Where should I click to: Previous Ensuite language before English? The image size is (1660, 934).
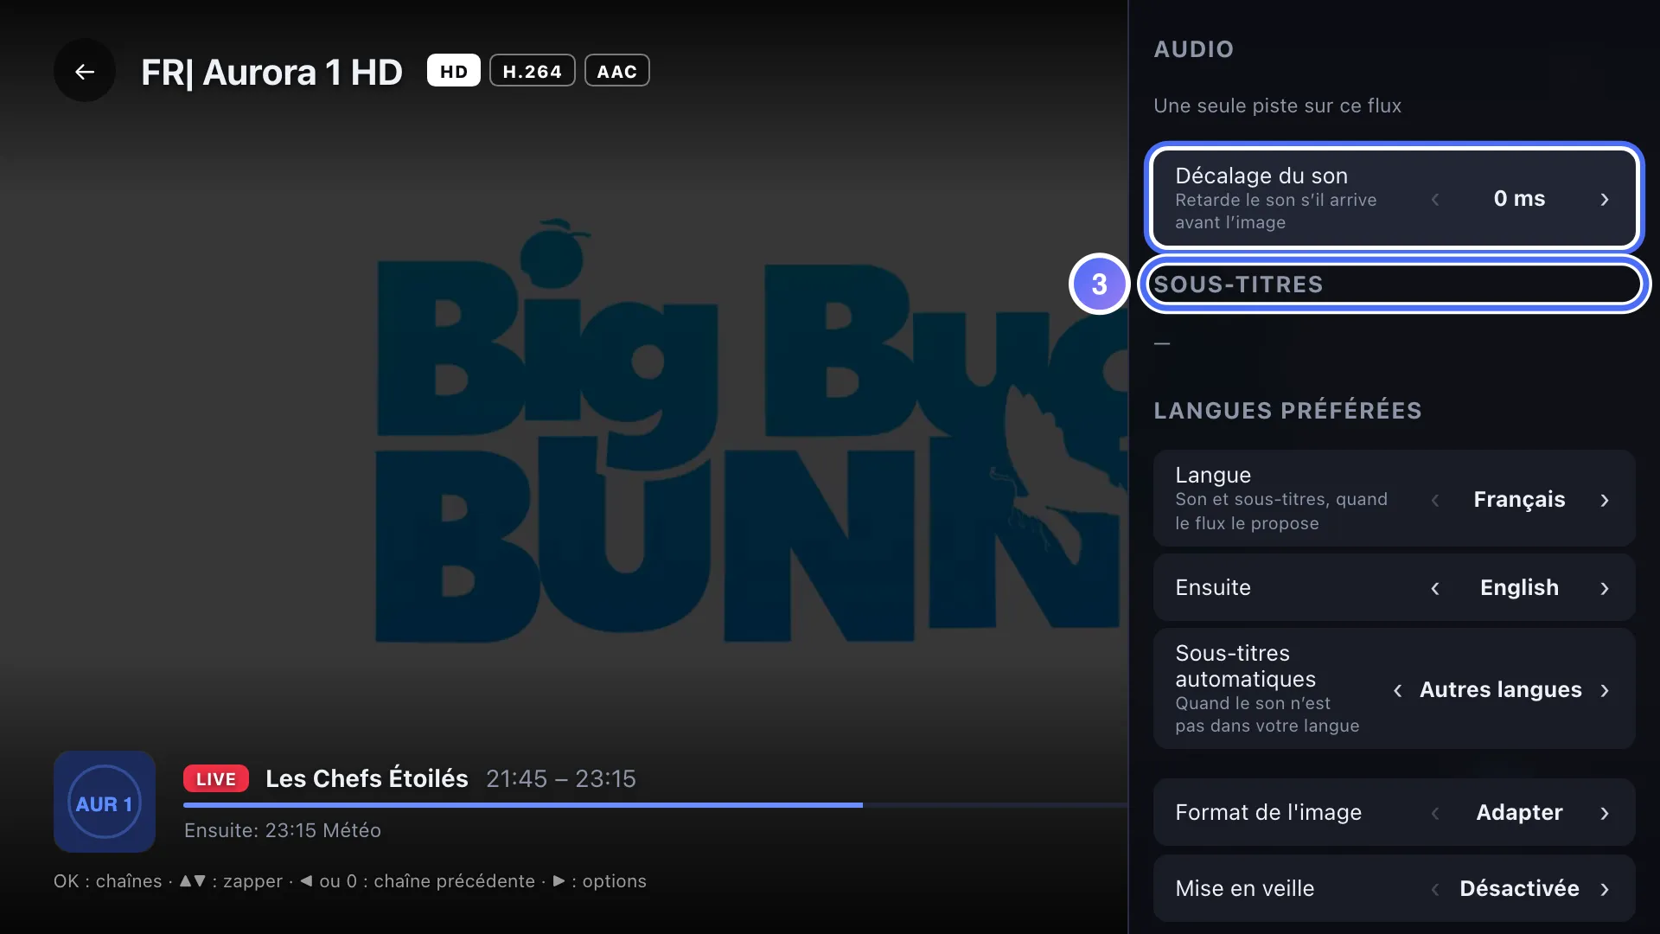click(x=1435, y=588)
